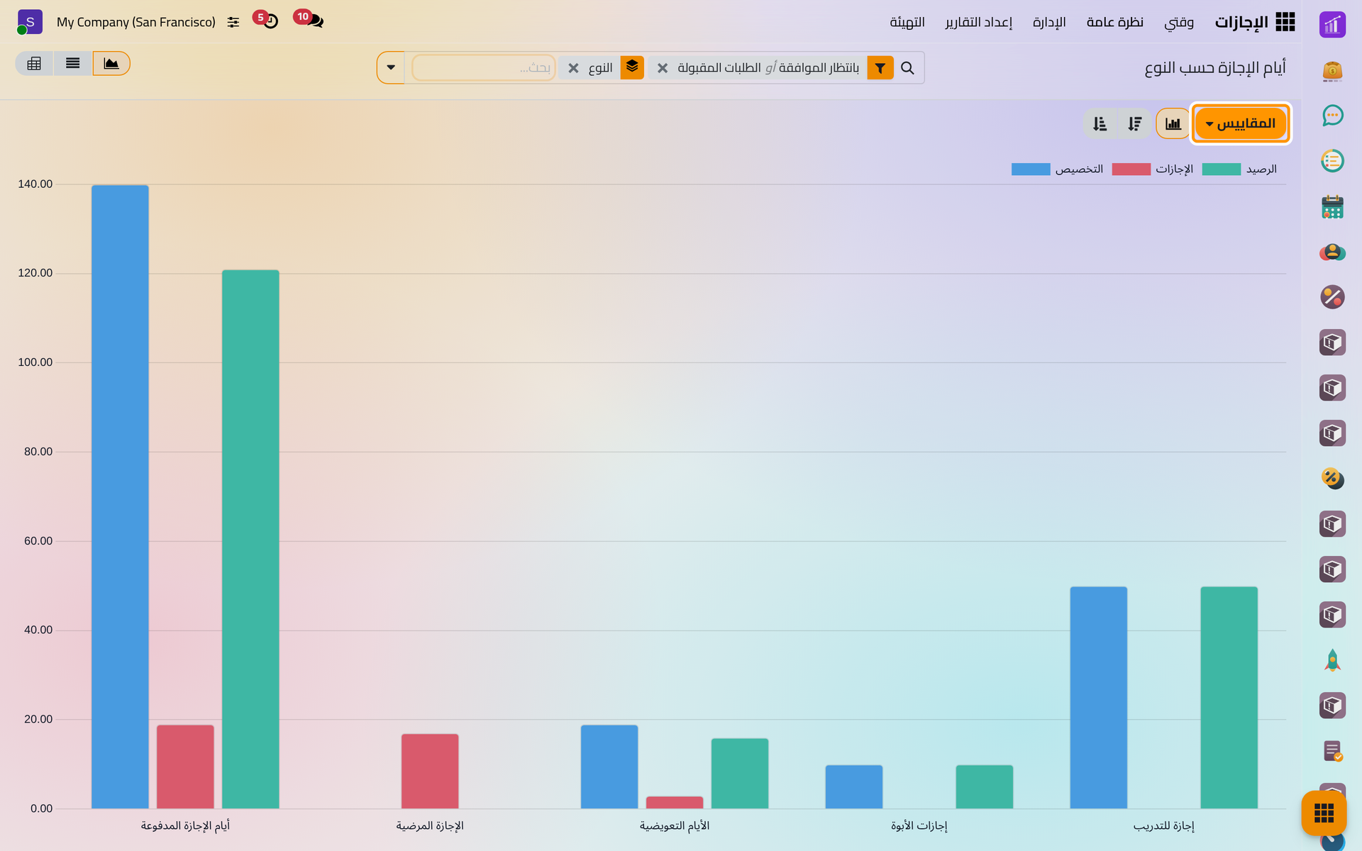Toggle bar chart mode button

click(1173, 123)
